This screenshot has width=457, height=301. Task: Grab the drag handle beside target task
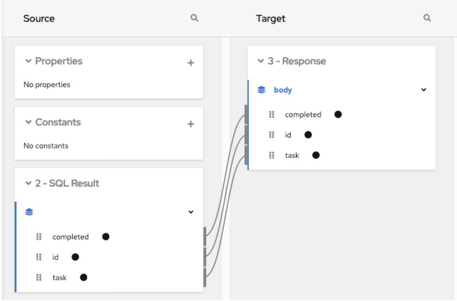[x=271, y=155]
